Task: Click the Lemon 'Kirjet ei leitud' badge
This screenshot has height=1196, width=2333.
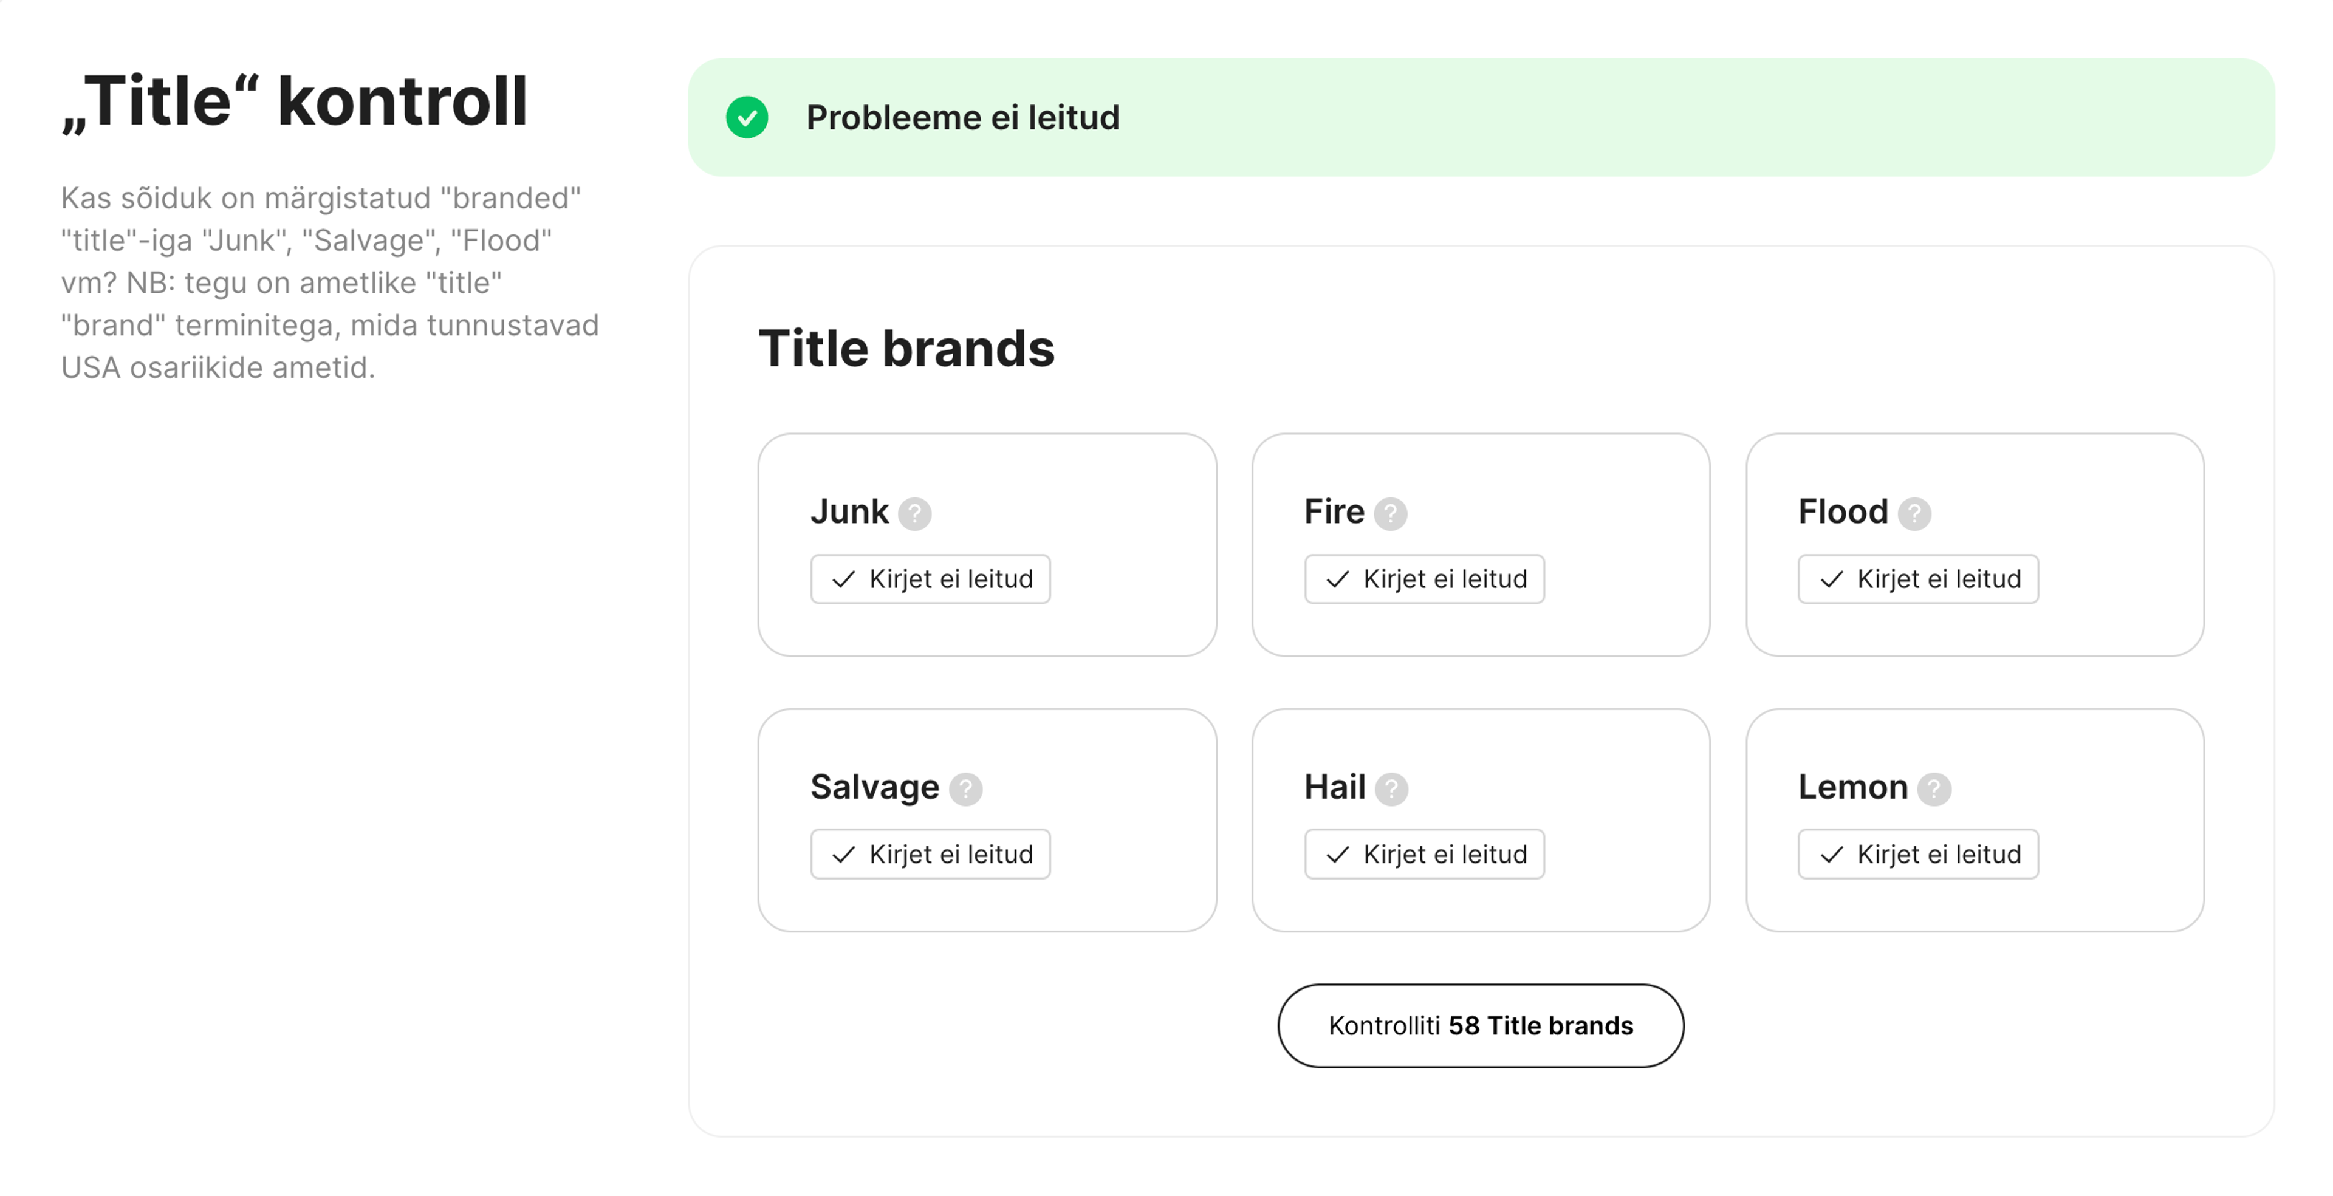Action: (1917, 855)
